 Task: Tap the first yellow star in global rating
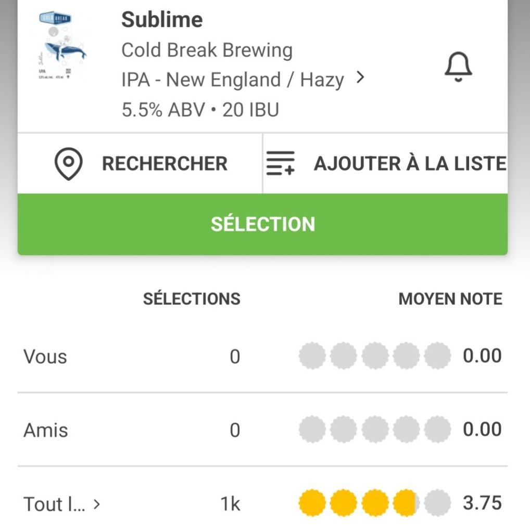(312, 503)
